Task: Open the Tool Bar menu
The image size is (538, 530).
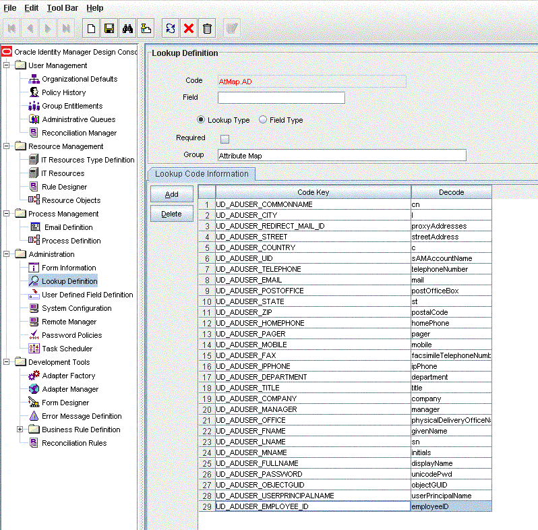Action: coord(63,7)
